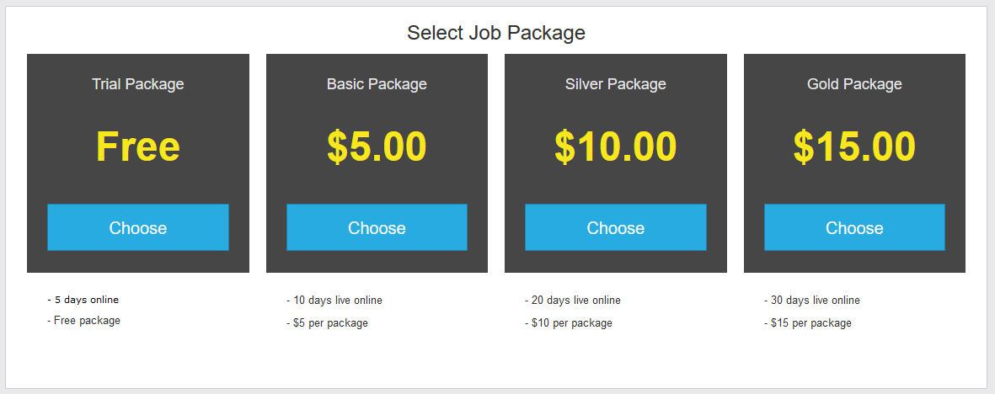This screenshot has height=394, width=995.
Task: Choose the Silver Package
Action: 615,227
